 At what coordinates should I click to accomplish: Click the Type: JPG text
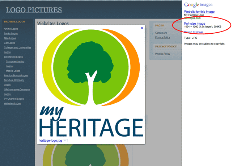pyautogui.click(x=190, y=38)
